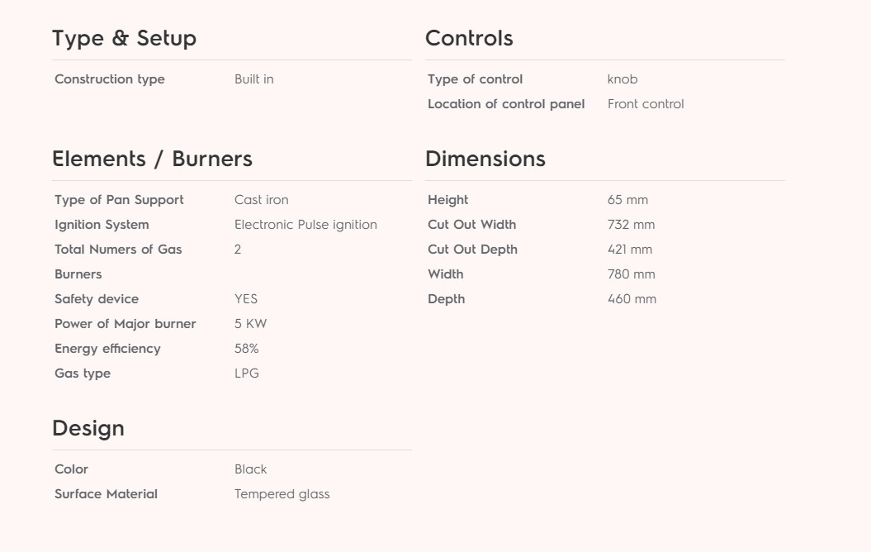This screenshot has width=871, height=552.
Task: Click the LPG gas type value
Action: click(247, 373)
